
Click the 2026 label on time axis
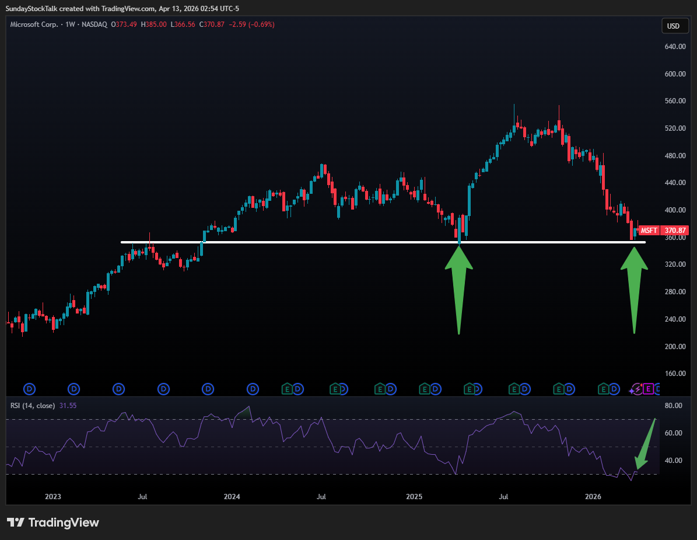(593, 496)
